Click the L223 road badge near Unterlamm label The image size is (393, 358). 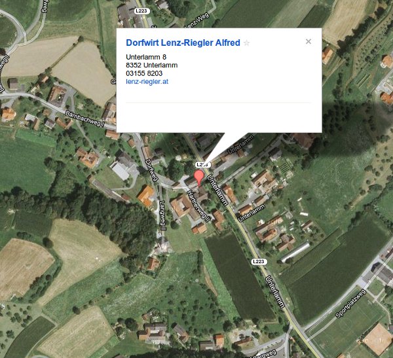259,262
